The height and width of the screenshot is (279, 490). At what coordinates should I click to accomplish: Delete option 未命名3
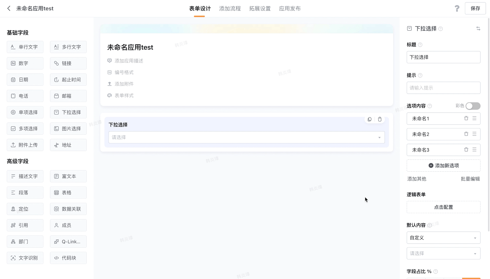point(466,150)
